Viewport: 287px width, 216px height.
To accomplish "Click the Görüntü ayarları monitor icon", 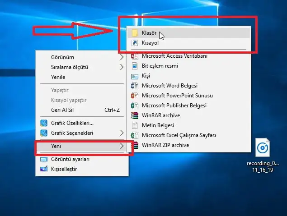I will (44, 159).
